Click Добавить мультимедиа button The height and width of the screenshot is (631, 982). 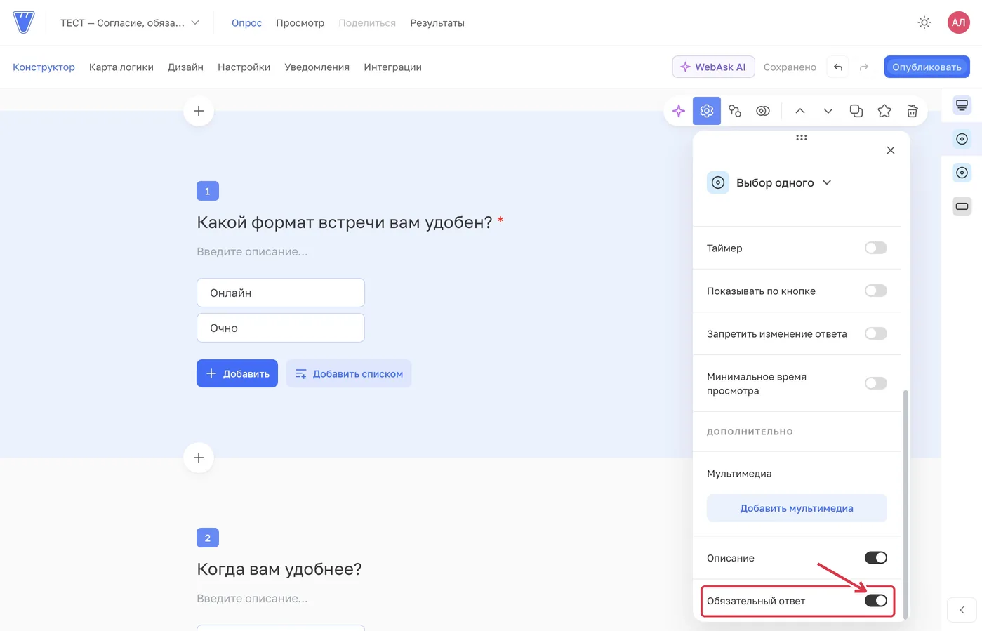[x=797, y=508]
